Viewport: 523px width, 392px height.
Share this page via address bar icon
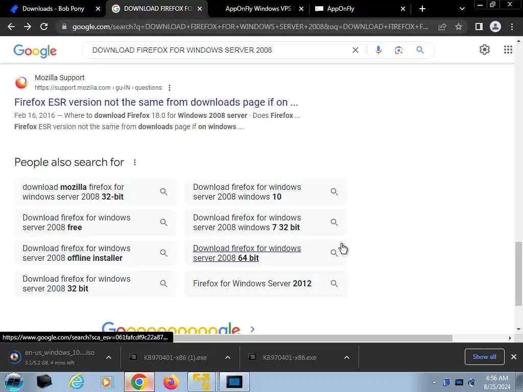pos(442,27)
